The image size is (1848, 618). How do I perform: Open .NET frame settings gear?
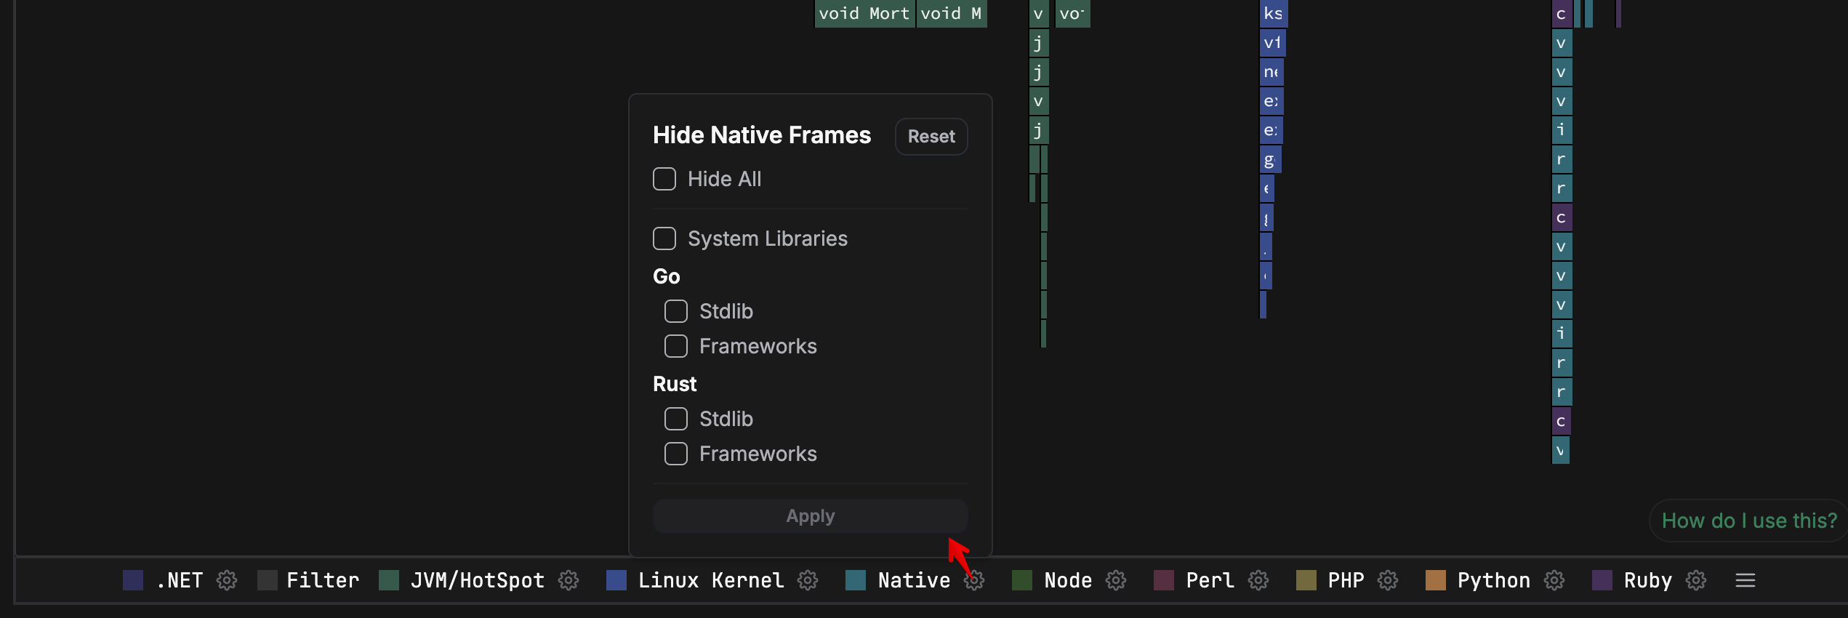pos(227,580)
